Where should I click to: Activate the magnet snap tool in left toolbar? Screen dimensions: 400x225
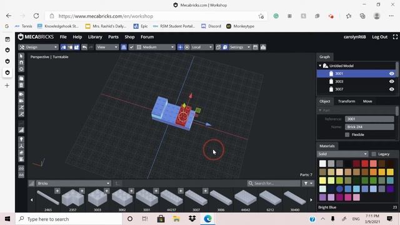tap(21, 62)
